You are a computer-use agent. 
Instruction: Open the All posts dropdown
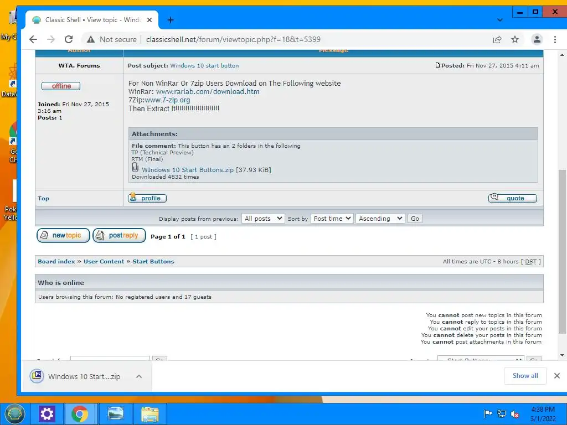click(x=263, y=219)
